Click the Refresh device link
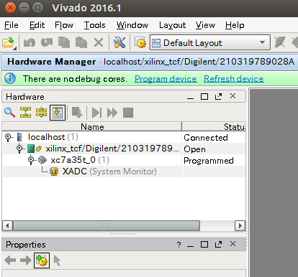The height and width of the screenshot is (277, 298). pyautogui.click(x=234, y=79)
